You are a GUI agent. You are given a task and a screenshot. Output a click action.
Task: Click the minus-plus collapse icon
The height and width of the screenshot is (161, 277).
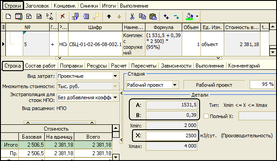pyautogui.click(x=176, y=17)
